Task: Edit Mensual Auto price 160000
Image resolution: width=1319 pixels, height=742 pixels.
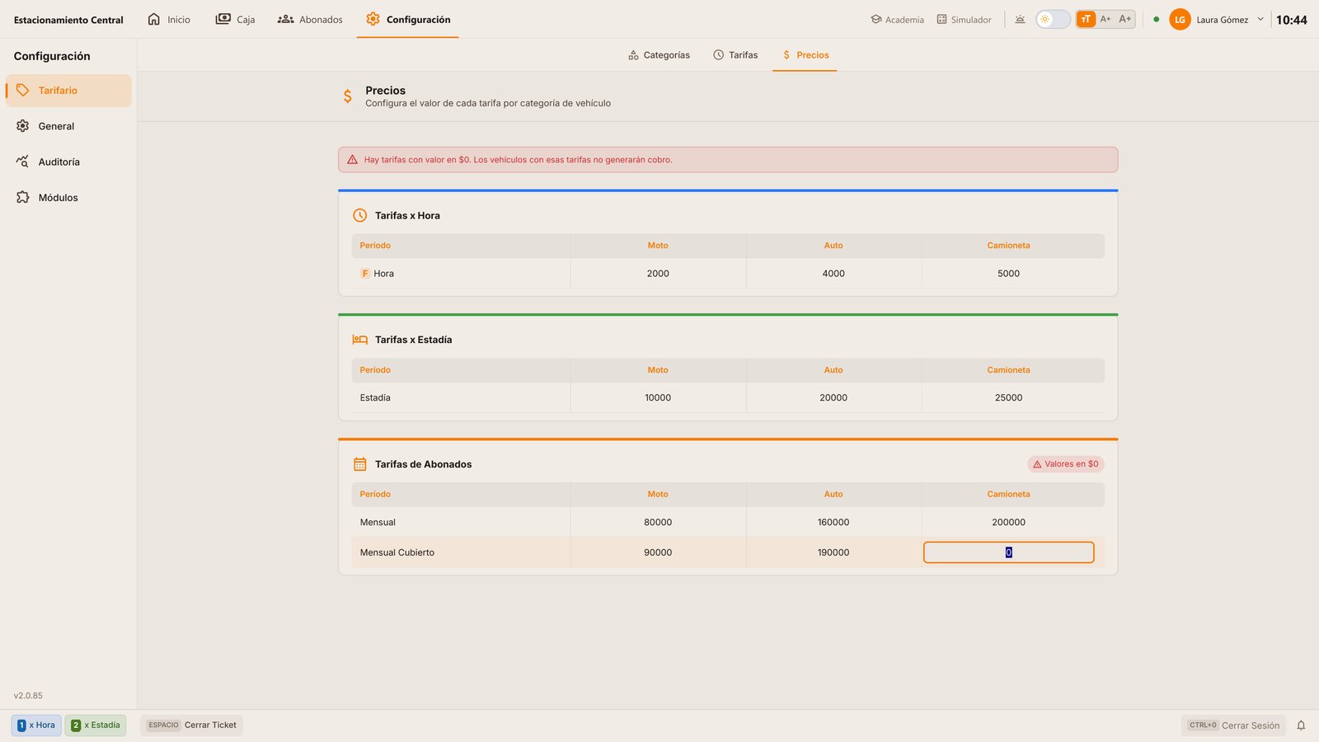Action: coord(833,522)
